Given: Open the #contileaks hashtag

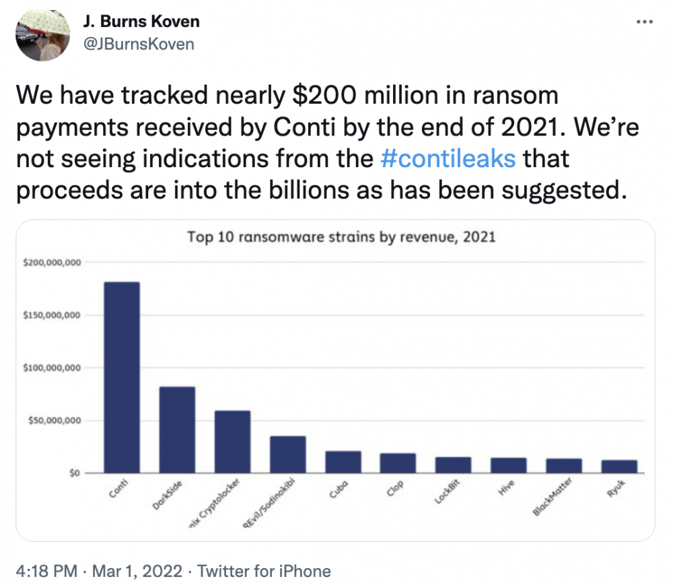Looking at the screenshot, I should [x=448, y=158].
